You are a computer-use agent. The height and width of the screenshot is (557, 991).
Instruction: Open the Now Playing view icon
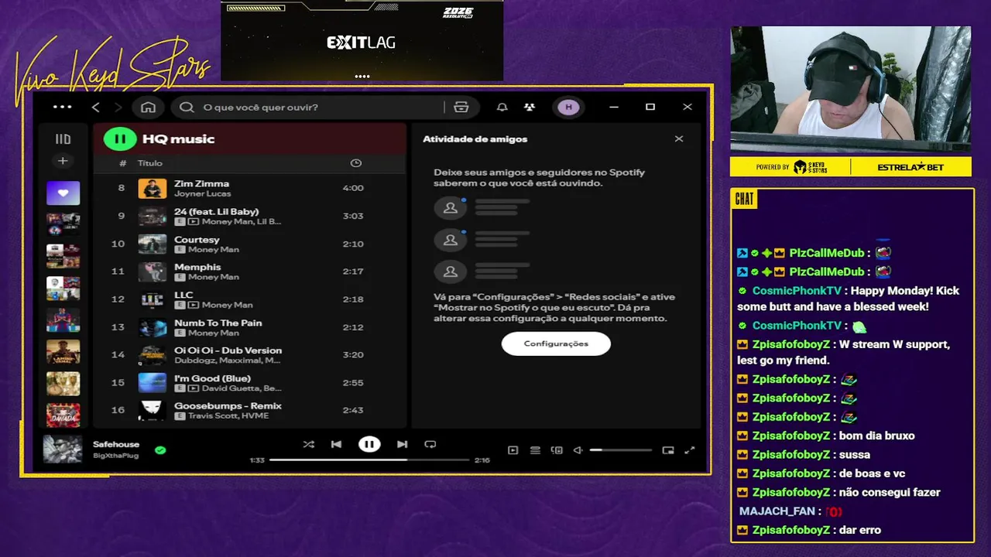[513, 450]
